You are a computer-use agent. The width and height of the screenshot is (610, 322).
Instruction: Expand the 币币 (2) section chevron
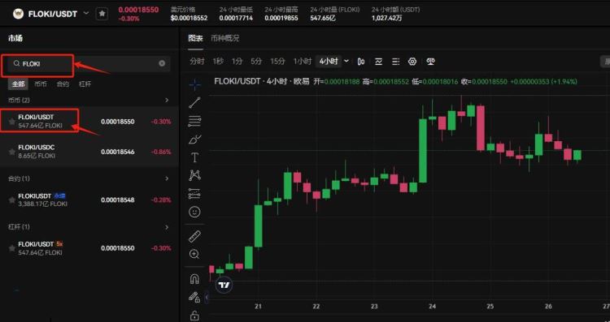coord(167,100)
